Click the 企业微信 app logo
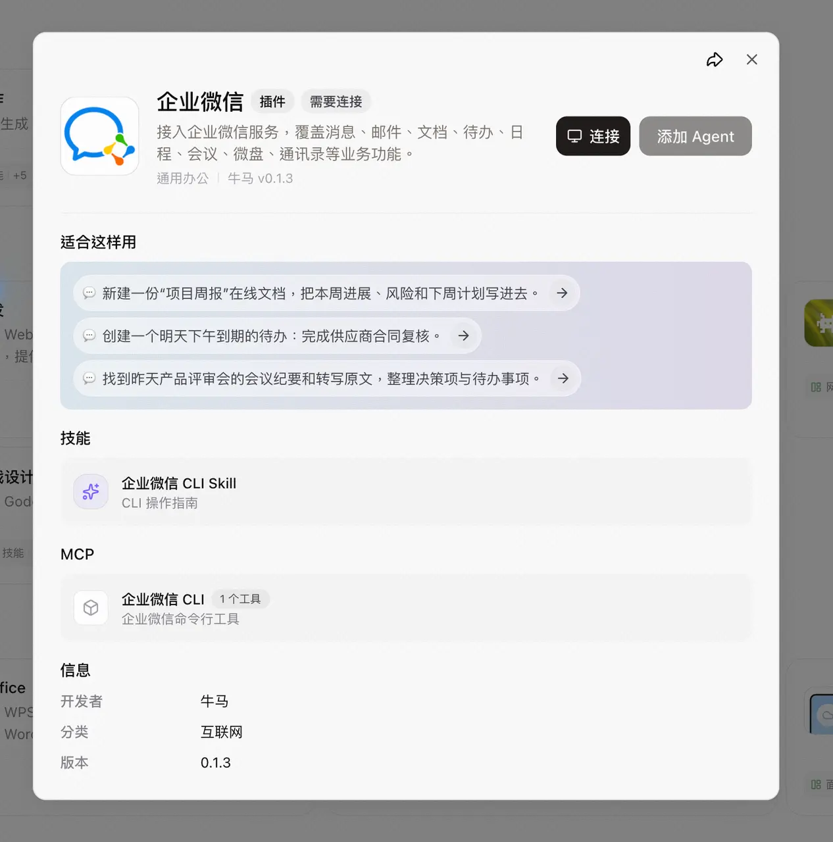833x842 pixels. (x=99, y=136)
